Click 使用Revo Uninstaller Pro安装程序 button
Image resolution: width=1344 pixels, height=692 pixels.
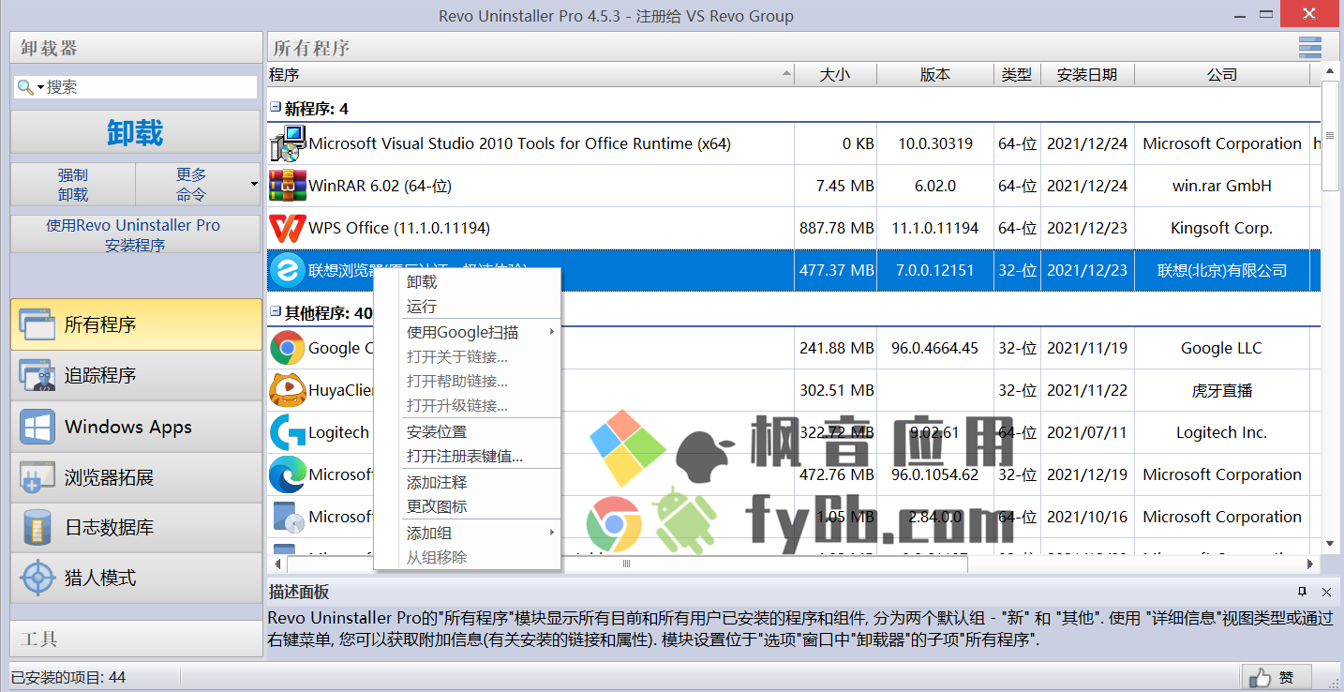tap(135, 234)
